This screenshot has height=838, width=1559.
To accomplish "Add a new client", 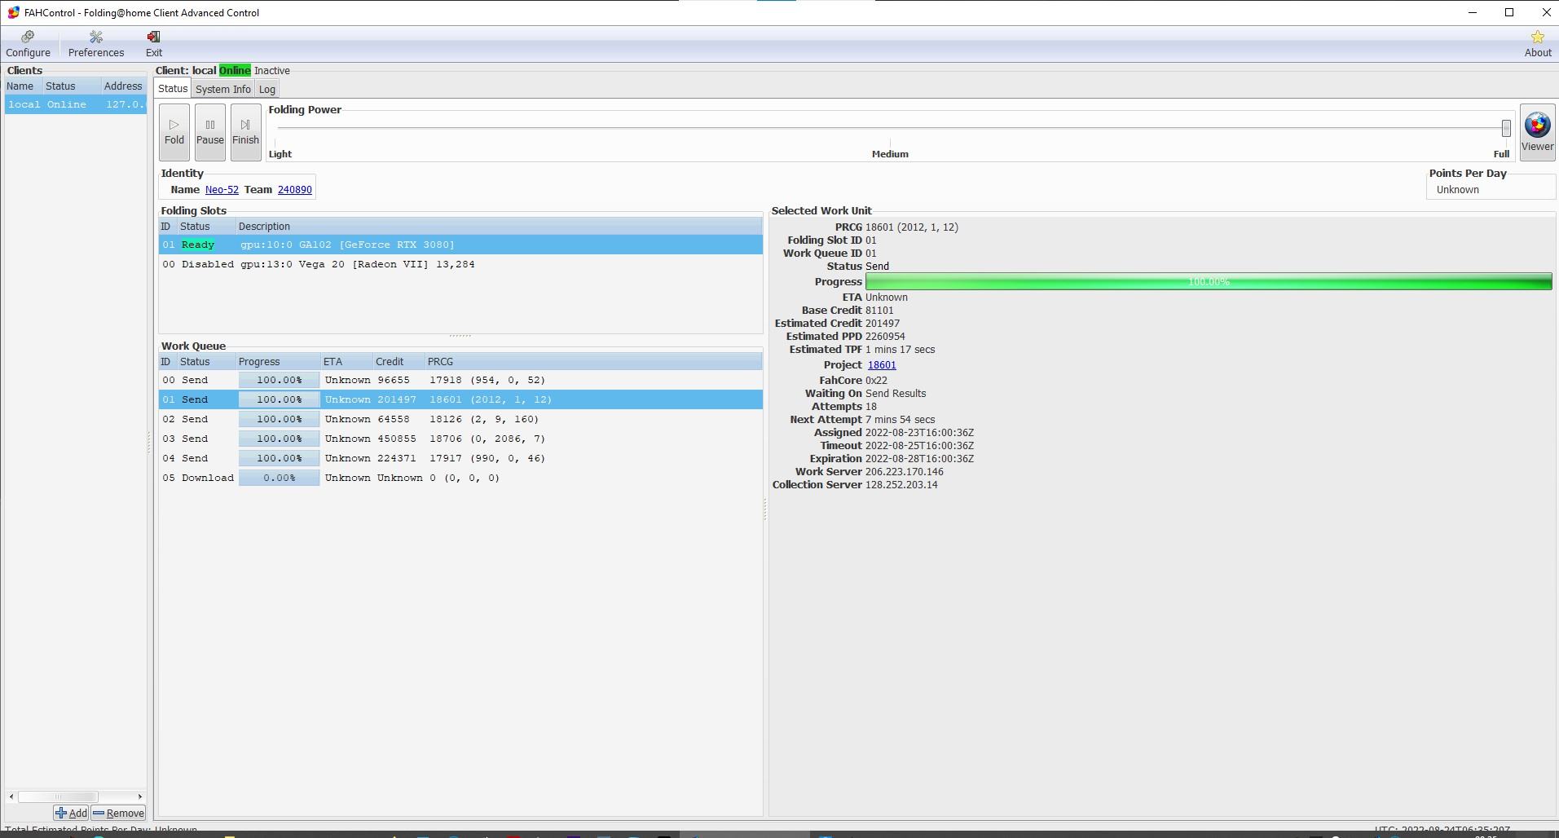I will (71, 813).
